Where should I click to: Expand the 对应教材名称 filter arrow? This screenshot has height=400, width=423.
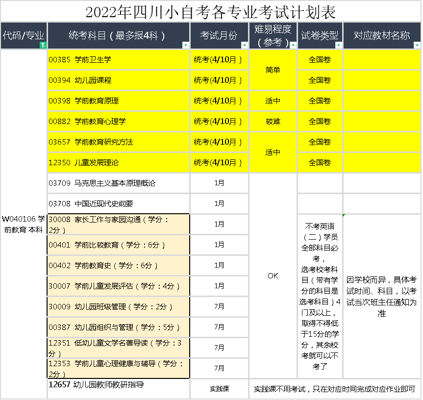(417, 45)
